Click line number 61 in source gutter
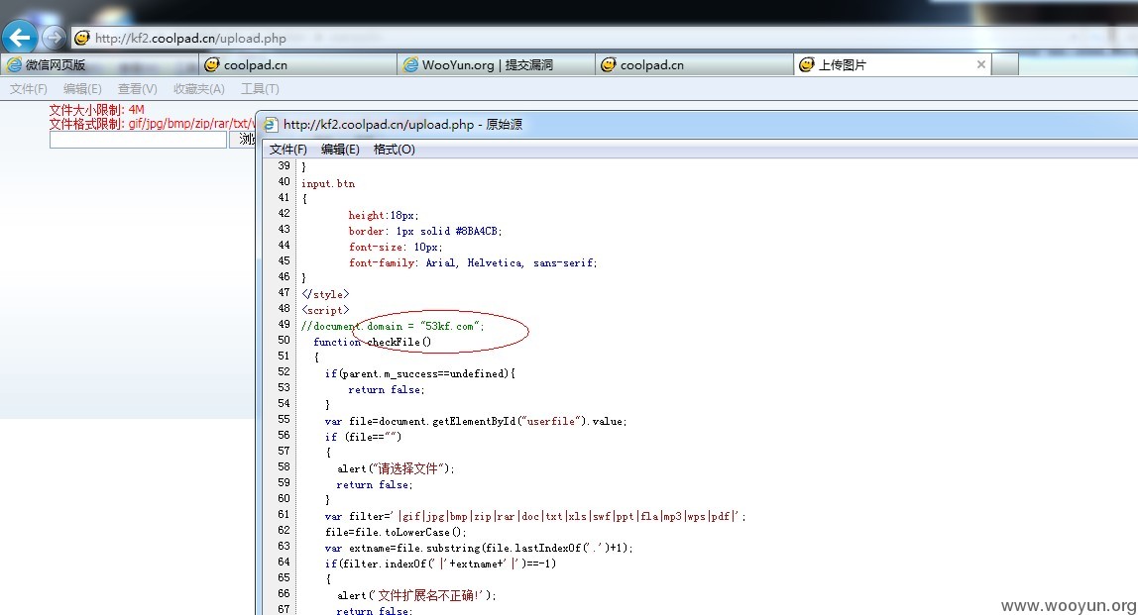 point(284,514)
